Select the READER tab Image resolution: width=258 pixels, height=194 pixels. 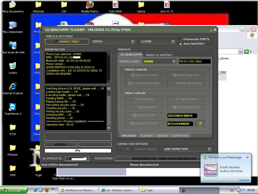pyautogui.click(x=163, y=136)
